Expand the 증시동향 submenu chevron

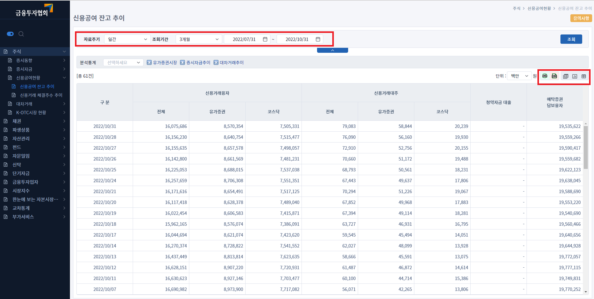coord(64,60)
